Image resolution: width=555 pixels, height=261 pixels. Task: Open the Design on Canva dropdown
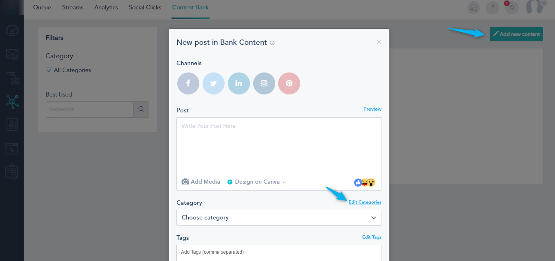click(x=257, y=182)
